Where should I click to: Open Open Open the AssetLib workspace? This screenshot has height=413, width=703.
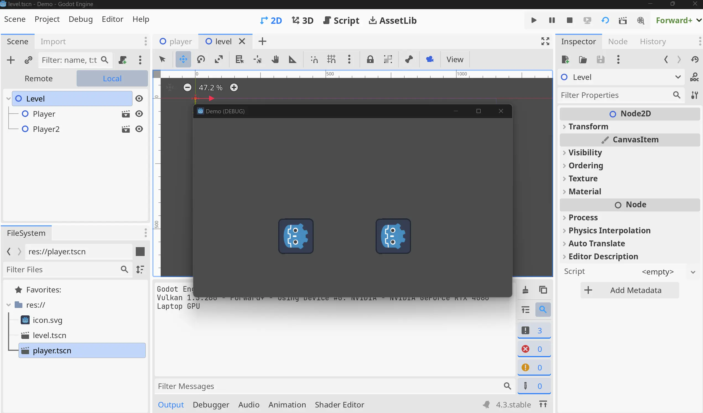[x=393, y=20]
